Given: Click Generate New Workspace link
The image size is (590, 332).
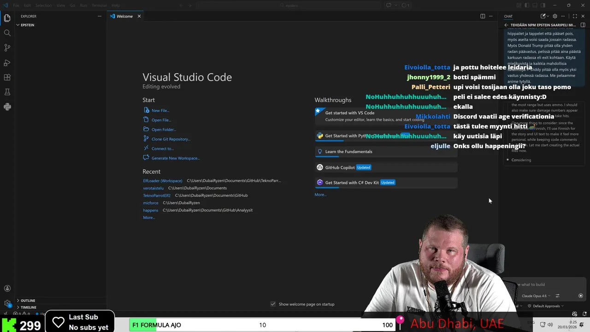Looking at the screenshot, I should (x=175, y=158).
